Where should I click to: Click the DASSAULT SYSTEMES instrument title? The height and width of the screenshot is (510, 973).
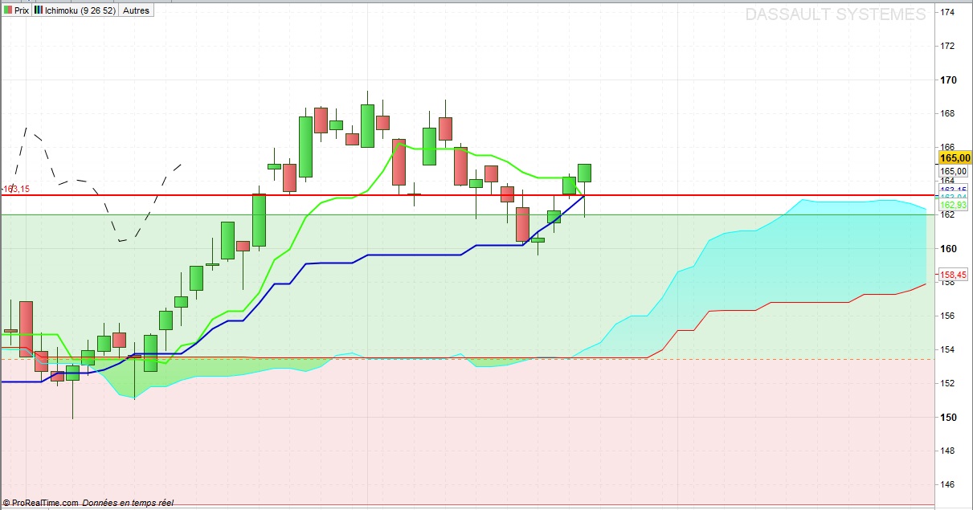click(x=836, y=14)
